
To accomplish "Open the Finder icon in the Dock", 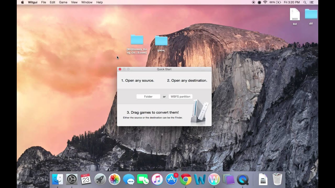I will [58, 179].
